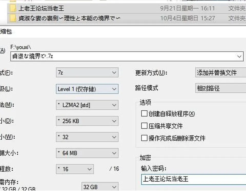Click the 选项 group heading

click(145, 103)
